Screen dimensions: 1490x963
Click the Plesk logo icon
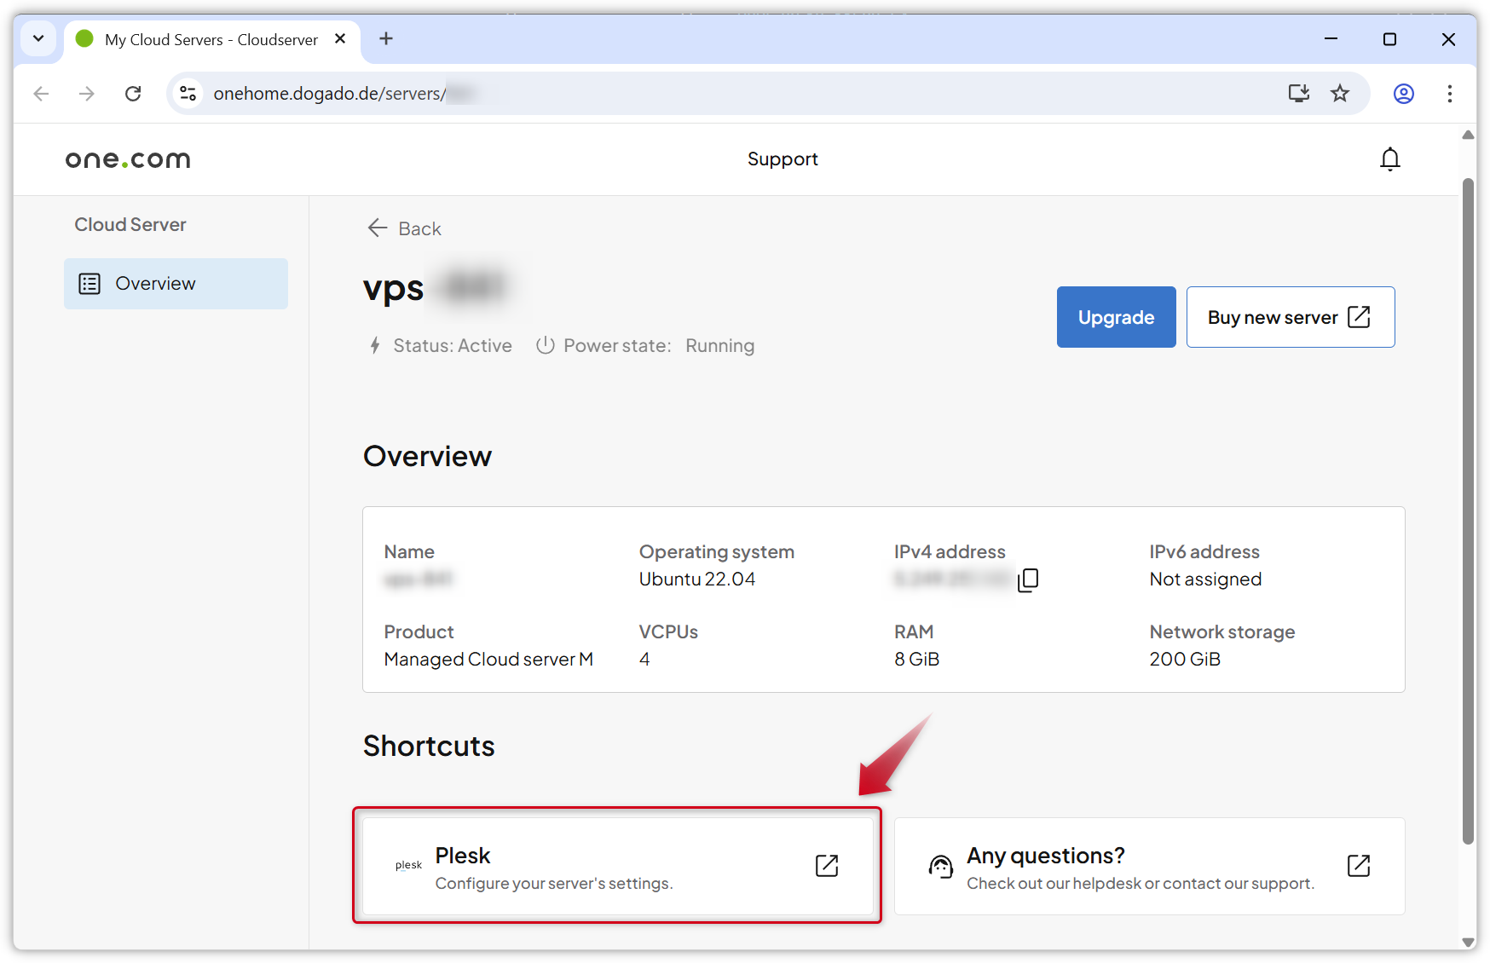(x=408, y=864)
